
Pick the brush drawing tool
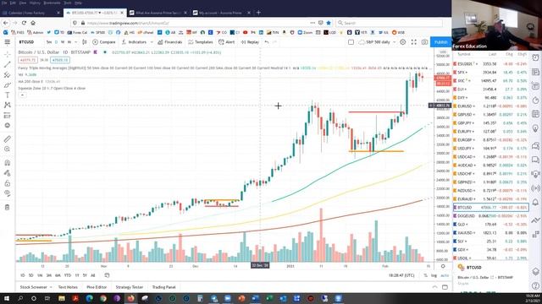8,84
